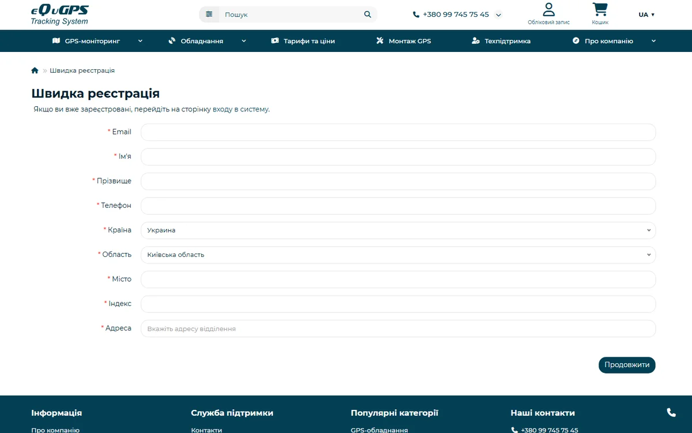The height and width of the screenshot is (433, 692).
Task: Click the Адреса address field
Action: pos(398,329)
